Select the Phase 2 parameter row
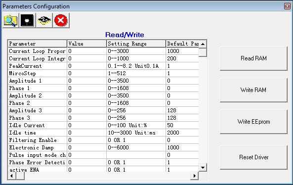 103,103
